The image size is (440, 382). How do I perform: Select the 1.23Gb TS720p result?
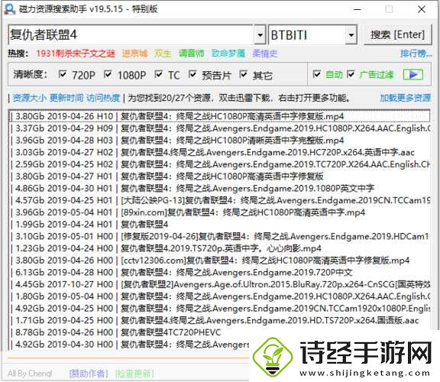(220, 248)
